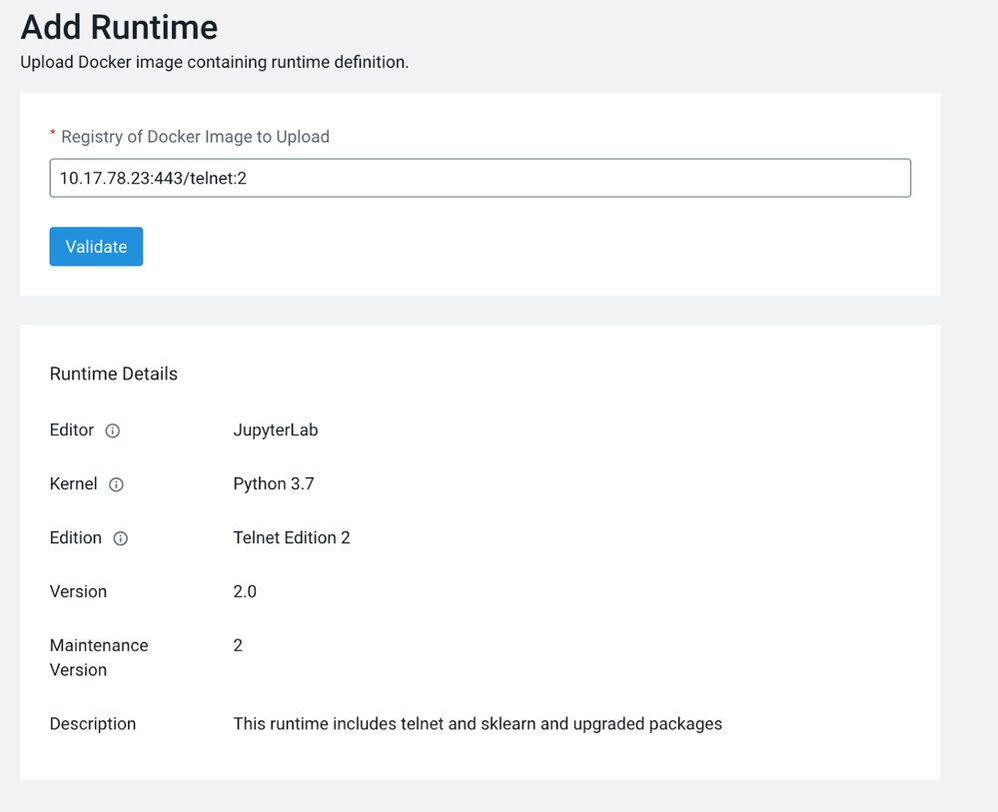Focus the Docker image registry input field
Screen dimensions: 998x812
click(480, 178)
